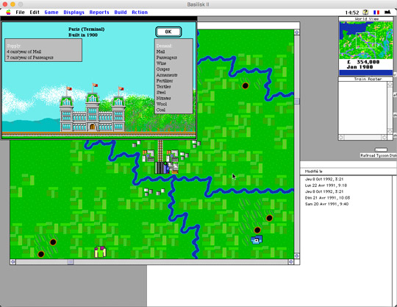
Task: Open the Apple menu icon
Action: 8,13
